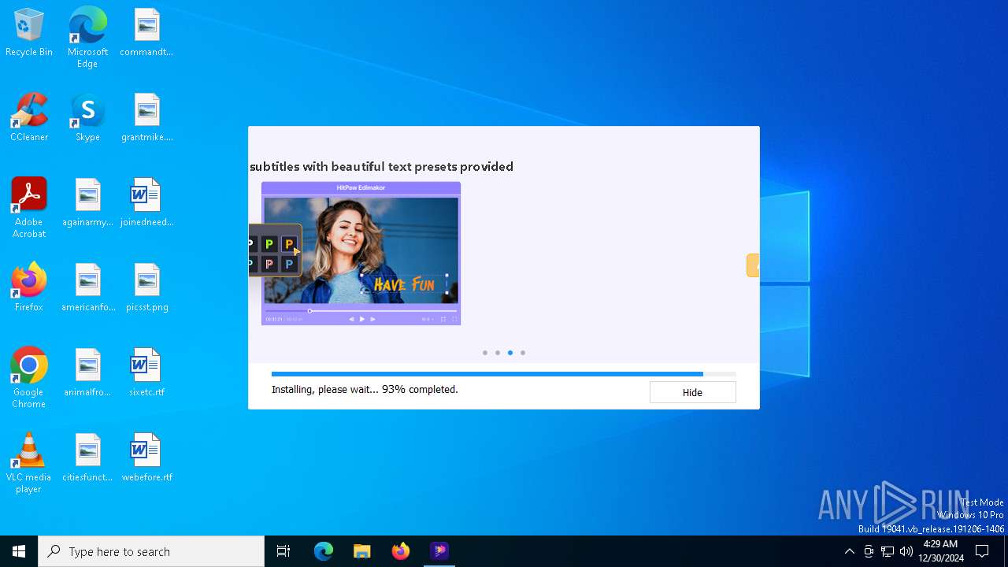This screenshot has height=567, width=1008.
Task: Click the 'Installing, please wait... 93% completed.' text
Action: pos(365,389)
